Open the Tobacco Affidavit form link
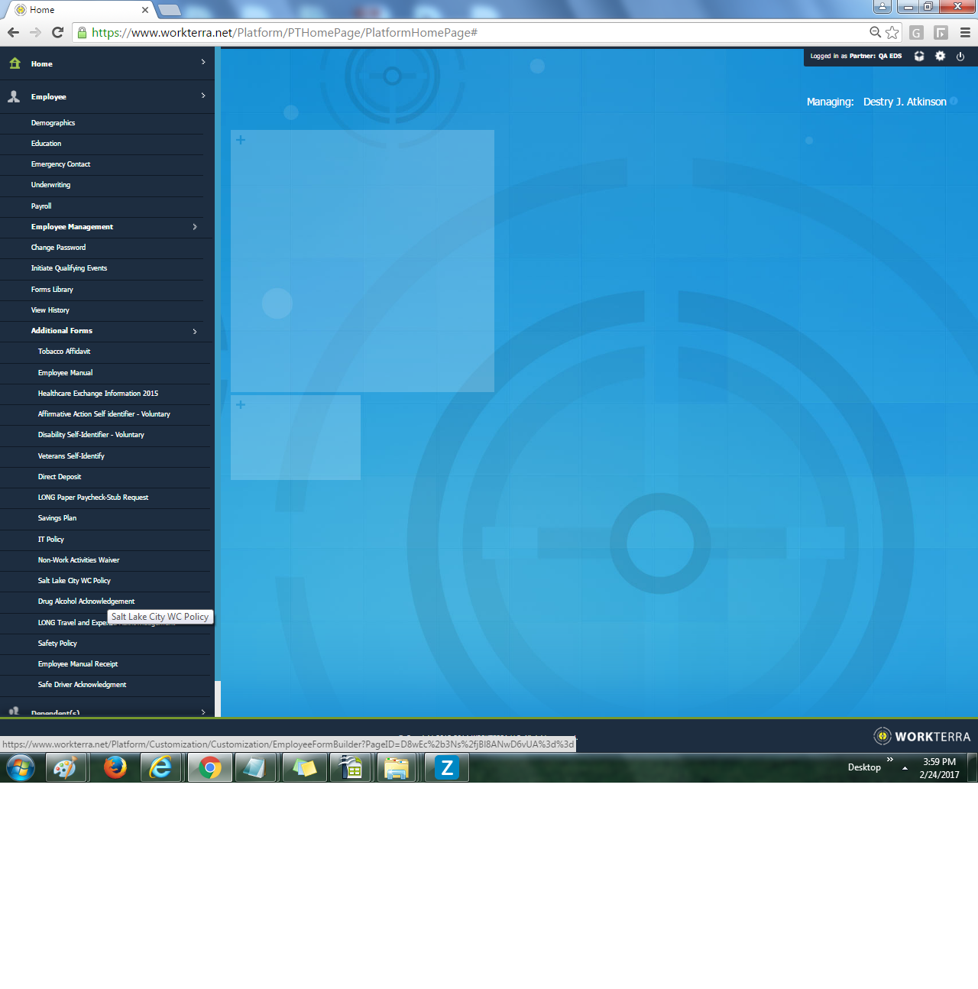 click(x=64, y=352)
